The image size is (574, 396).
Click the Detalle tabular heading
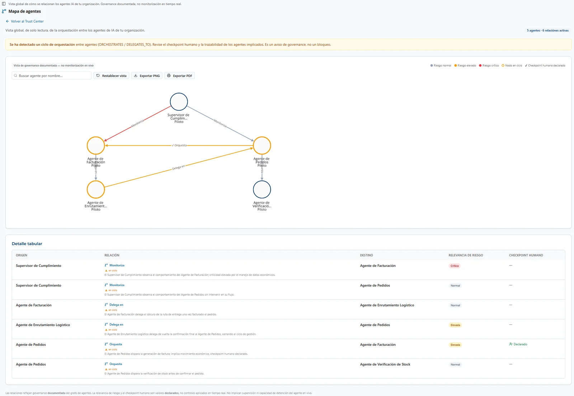[27, 244]
